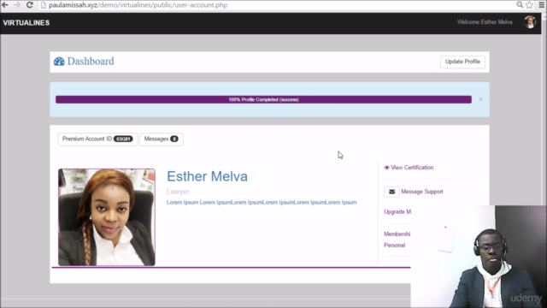Click the Lawyer job title text
Image resolution: width=547 pixels, height=308 pixels.
(178, 192)
